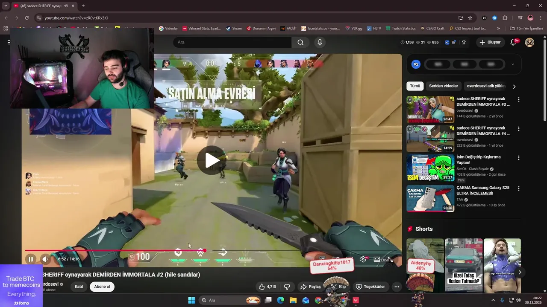
Task: Switch to theater mode in player
Action: pos(377,259)
